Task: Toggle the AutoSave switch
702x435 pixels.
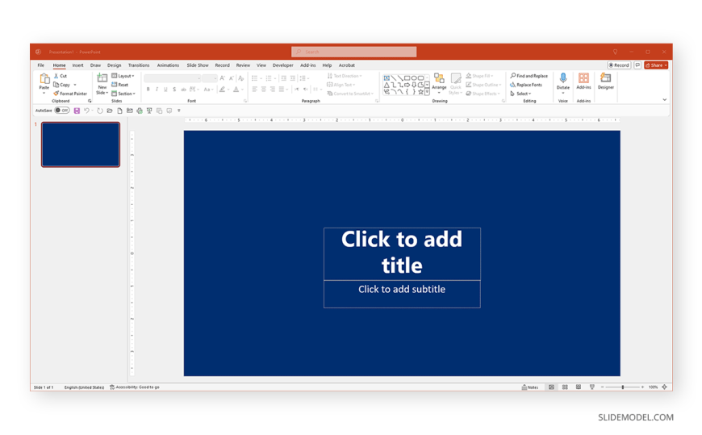Action: [x=62, y=111]
